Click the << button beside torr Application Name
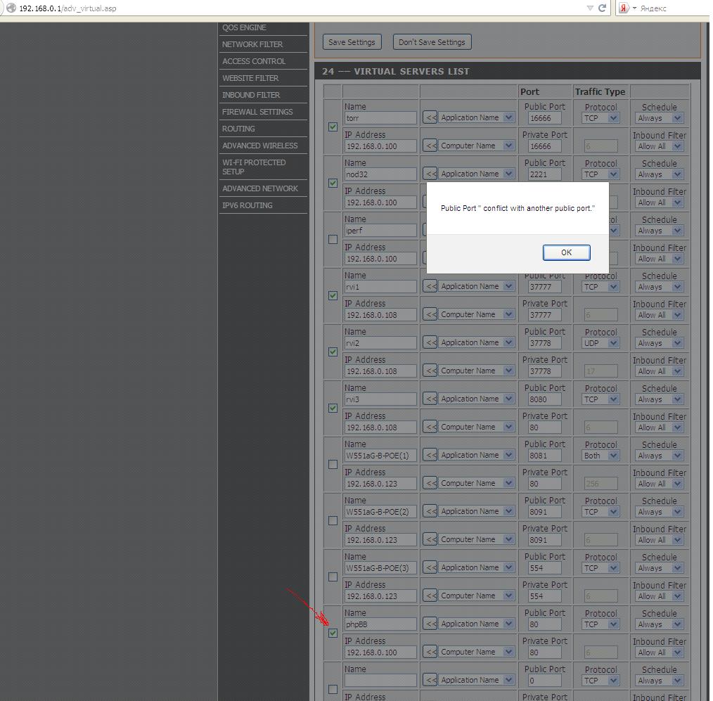This screenshot has width=713, height=701. 430,118
